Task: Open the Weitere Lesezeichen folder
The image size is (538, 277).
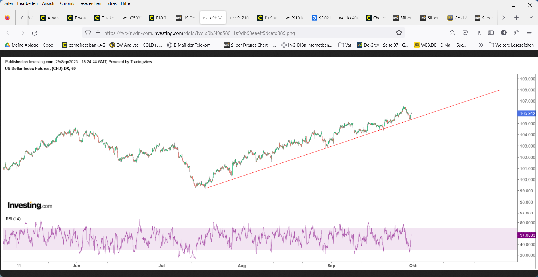Action: [x=511, y=45]
